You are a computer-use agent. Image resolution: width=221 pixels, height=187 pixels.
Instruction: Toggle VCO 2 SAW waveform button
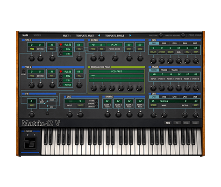(x=61, y=76)
